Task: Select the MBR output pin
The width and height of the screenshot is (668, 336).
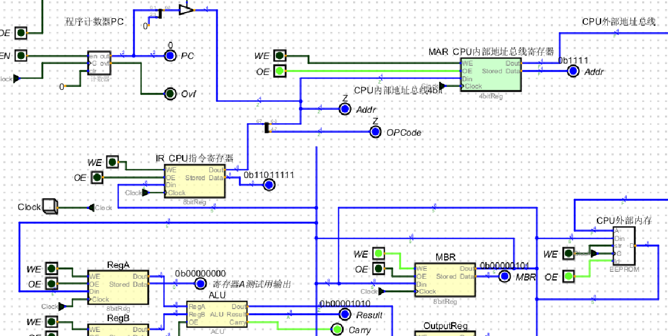Action: (x=504, y=276)
